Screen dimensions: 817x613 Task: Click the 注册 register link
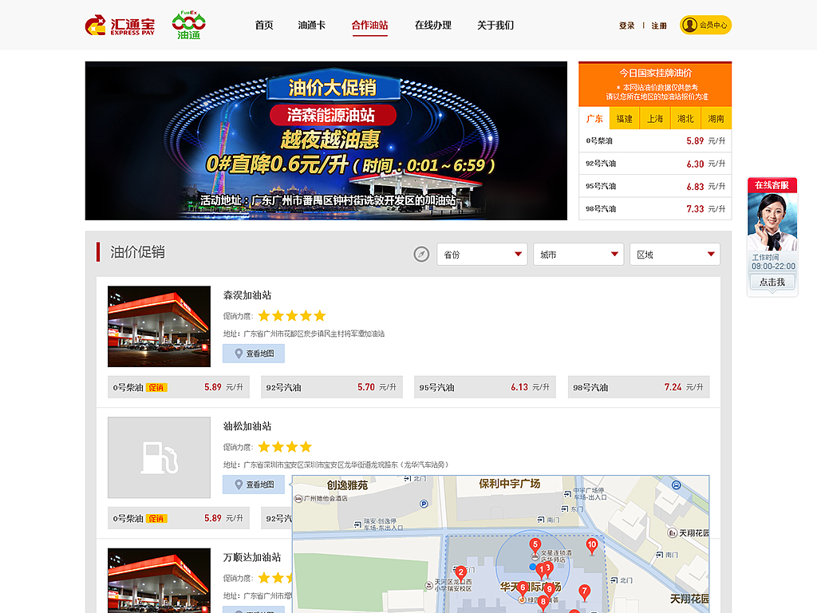click(659, 26)
